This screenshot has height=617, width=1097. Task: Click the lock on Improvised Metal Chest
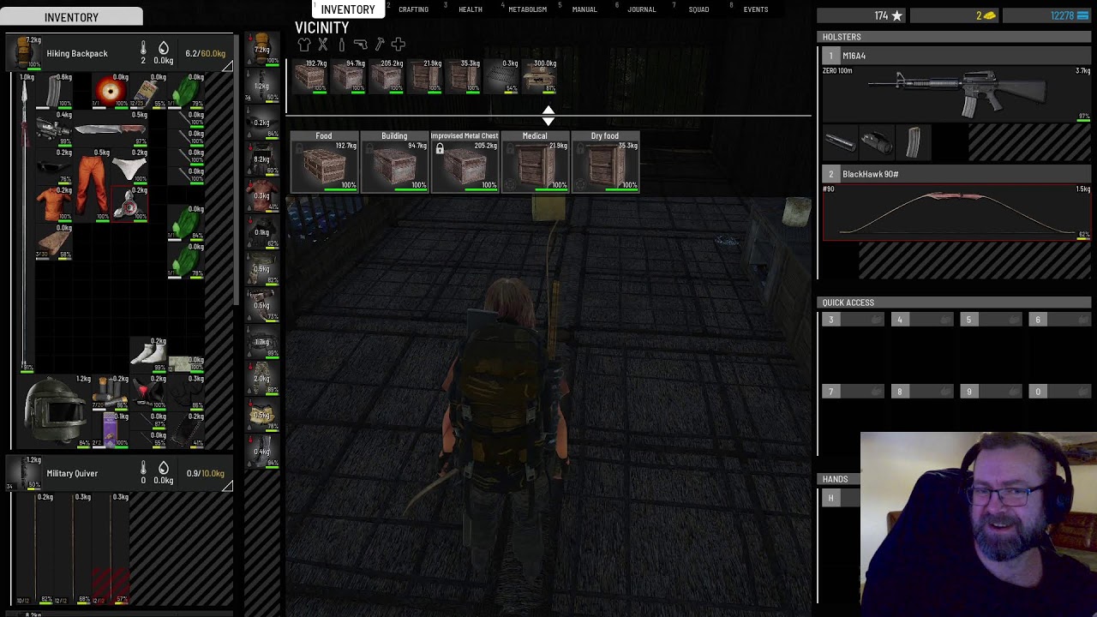point(440,149)
